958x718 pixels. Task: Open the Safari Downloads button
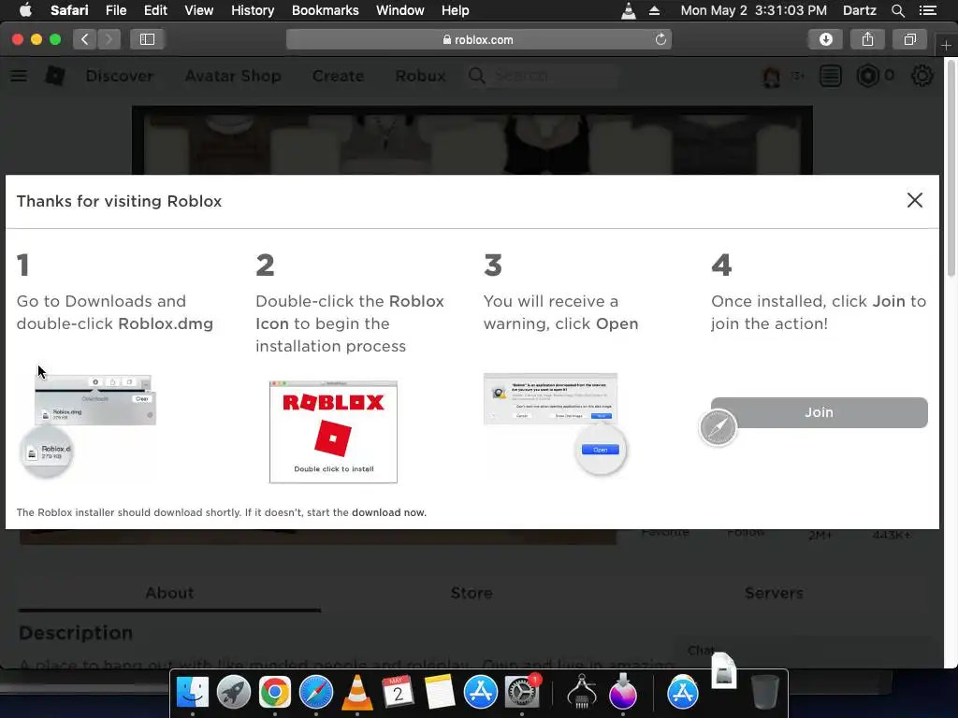click(825, 39)
